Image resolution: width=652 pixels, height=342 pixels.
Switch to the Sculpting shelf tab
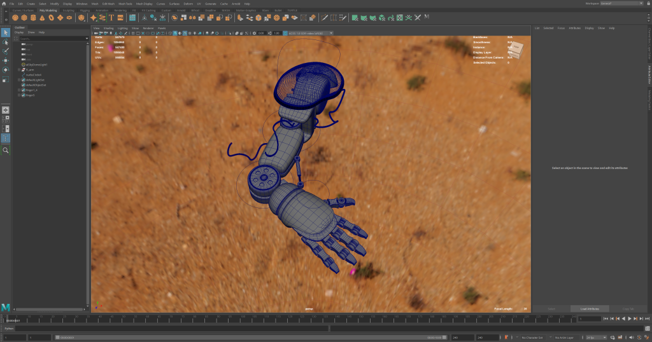(x=68, y=11)
